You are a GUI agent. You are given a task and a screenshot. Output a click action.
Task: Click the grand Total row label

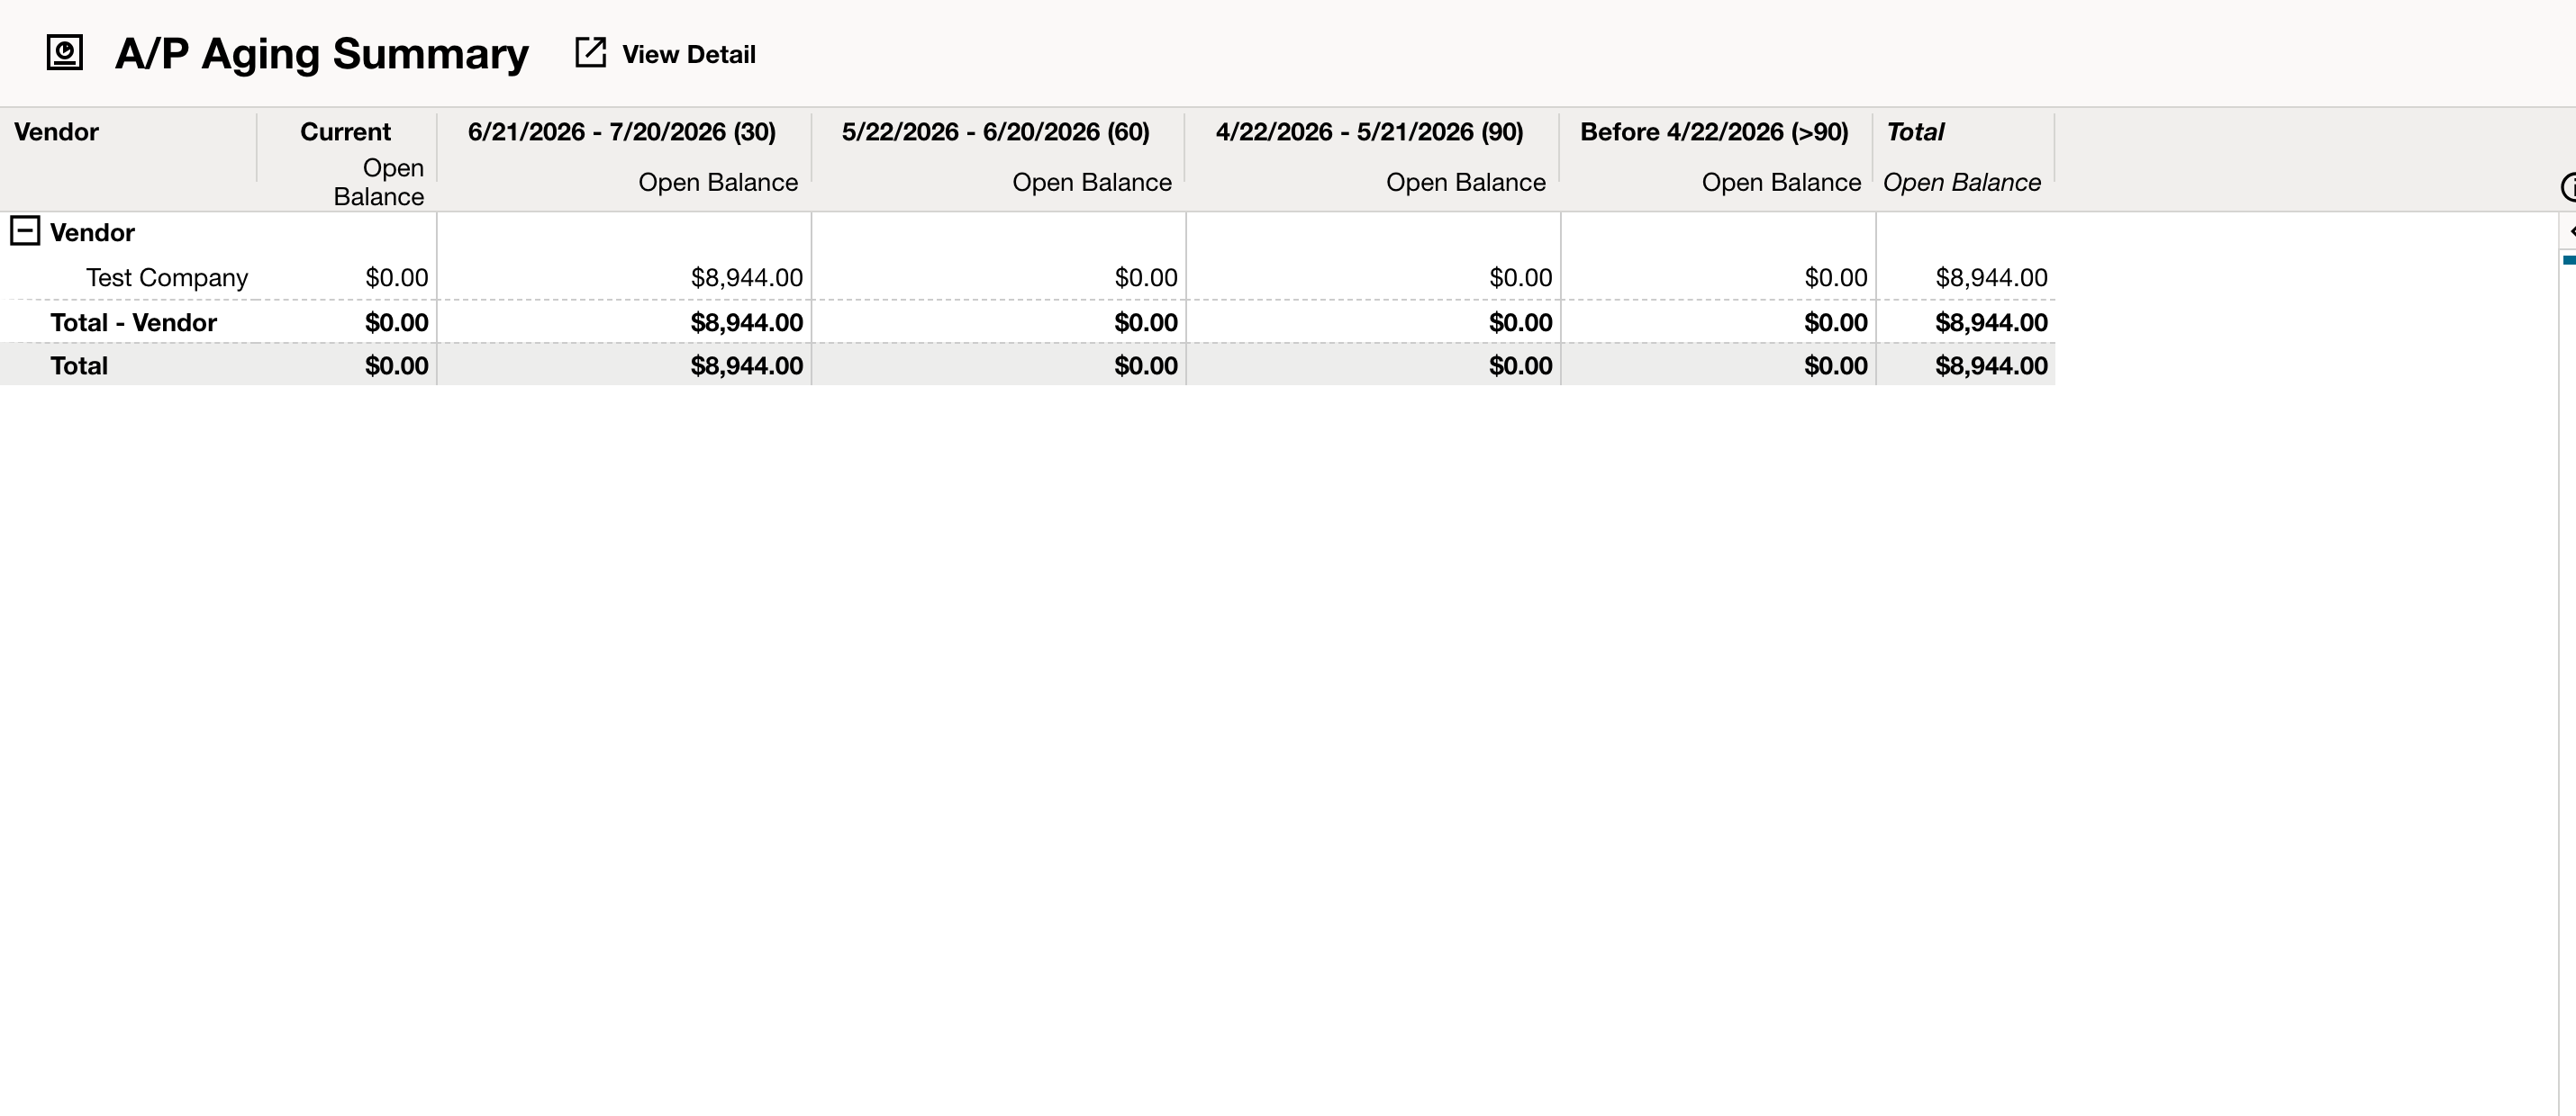click(x=79, y=365)
